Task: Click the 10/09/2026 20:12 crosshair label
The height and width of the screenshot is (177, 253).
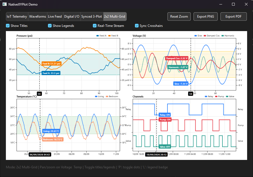Action: click(156, 155)
